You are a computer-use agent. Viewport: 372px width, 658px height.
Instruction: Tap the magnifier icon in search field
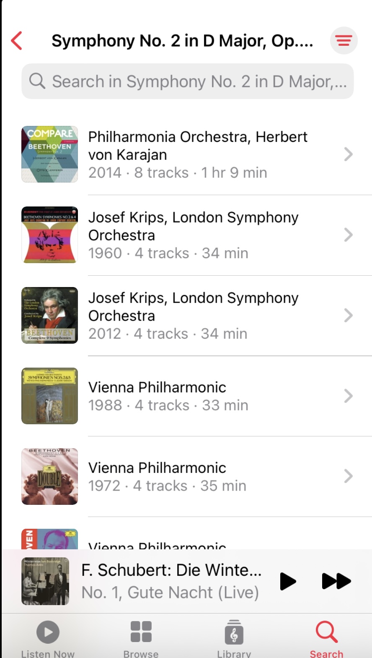(37, 81)
